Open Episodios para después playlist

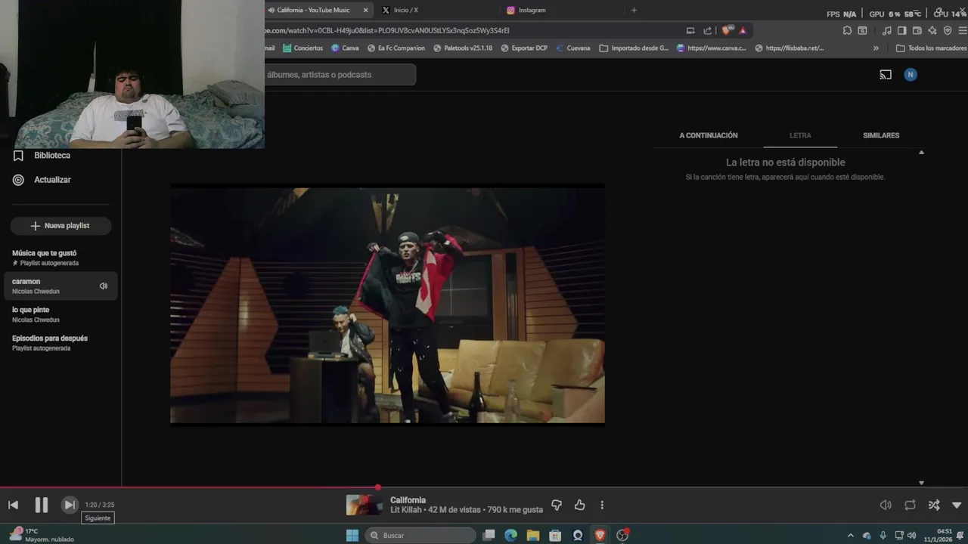60,342
